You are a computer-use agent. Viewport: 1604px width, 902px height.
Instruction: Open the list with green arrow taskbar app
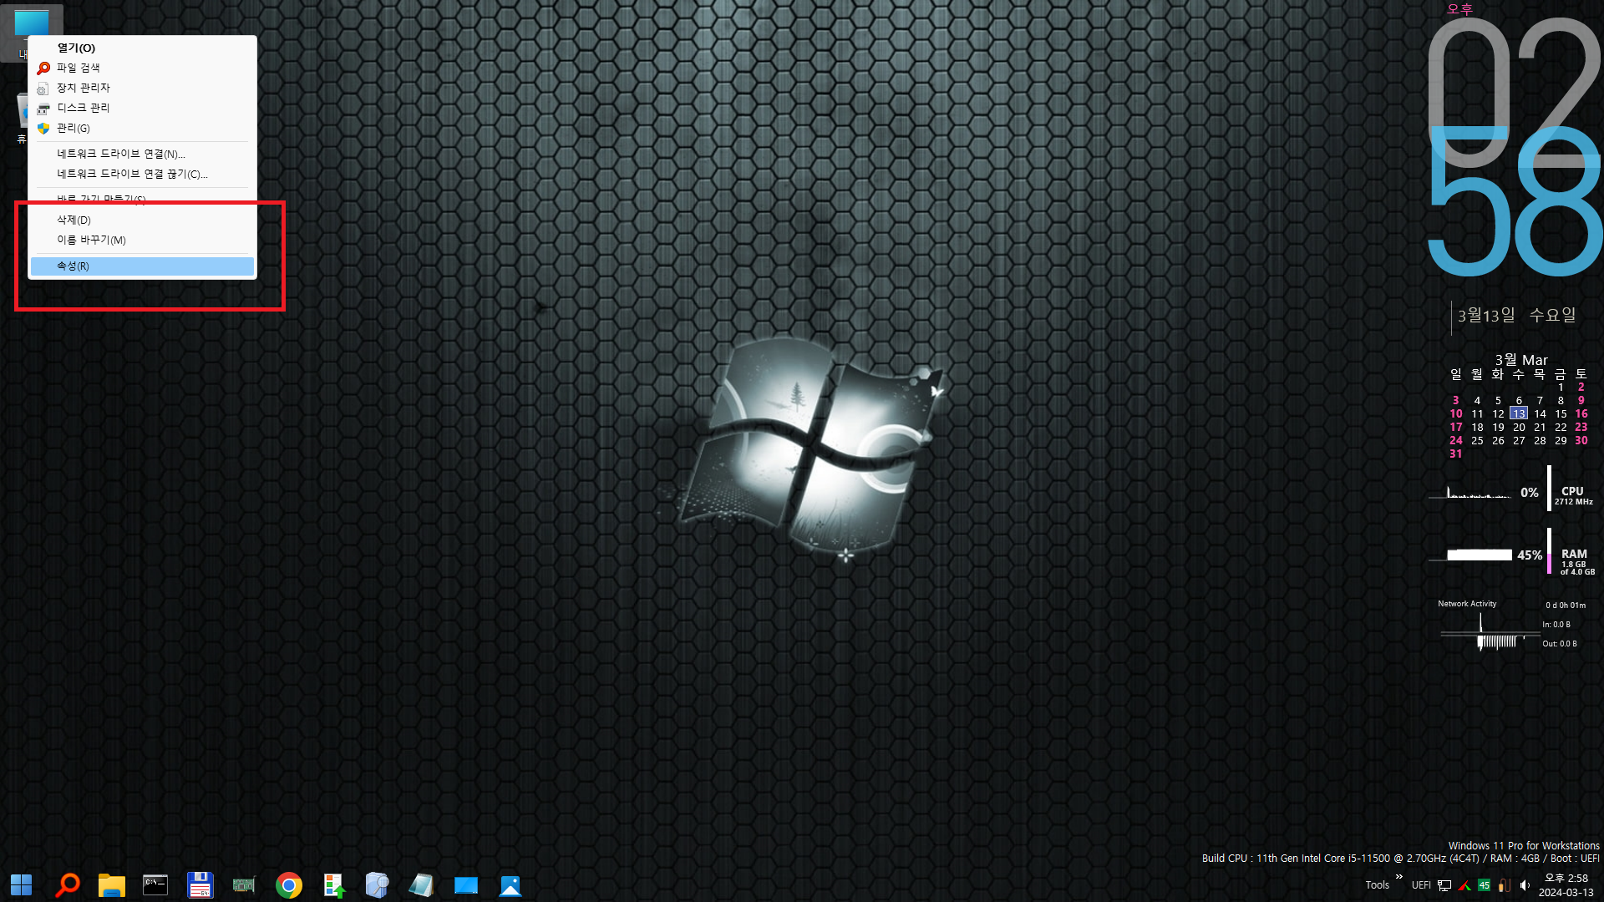(x=333, y=885)
